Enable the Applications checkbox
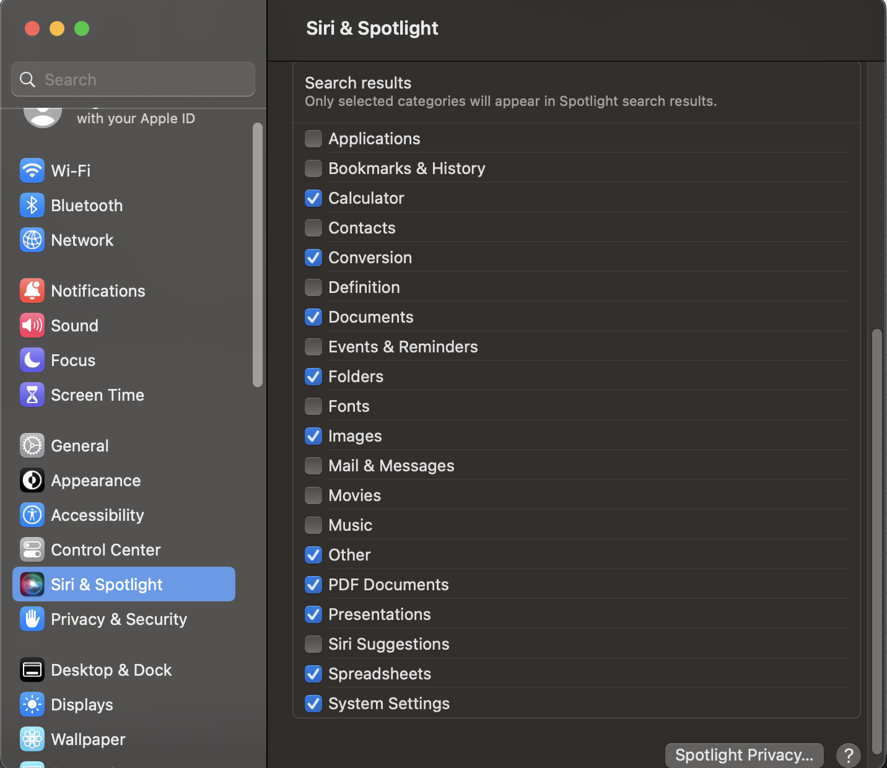The width and height of the screenshot is (887, 768). pos(313,139)
